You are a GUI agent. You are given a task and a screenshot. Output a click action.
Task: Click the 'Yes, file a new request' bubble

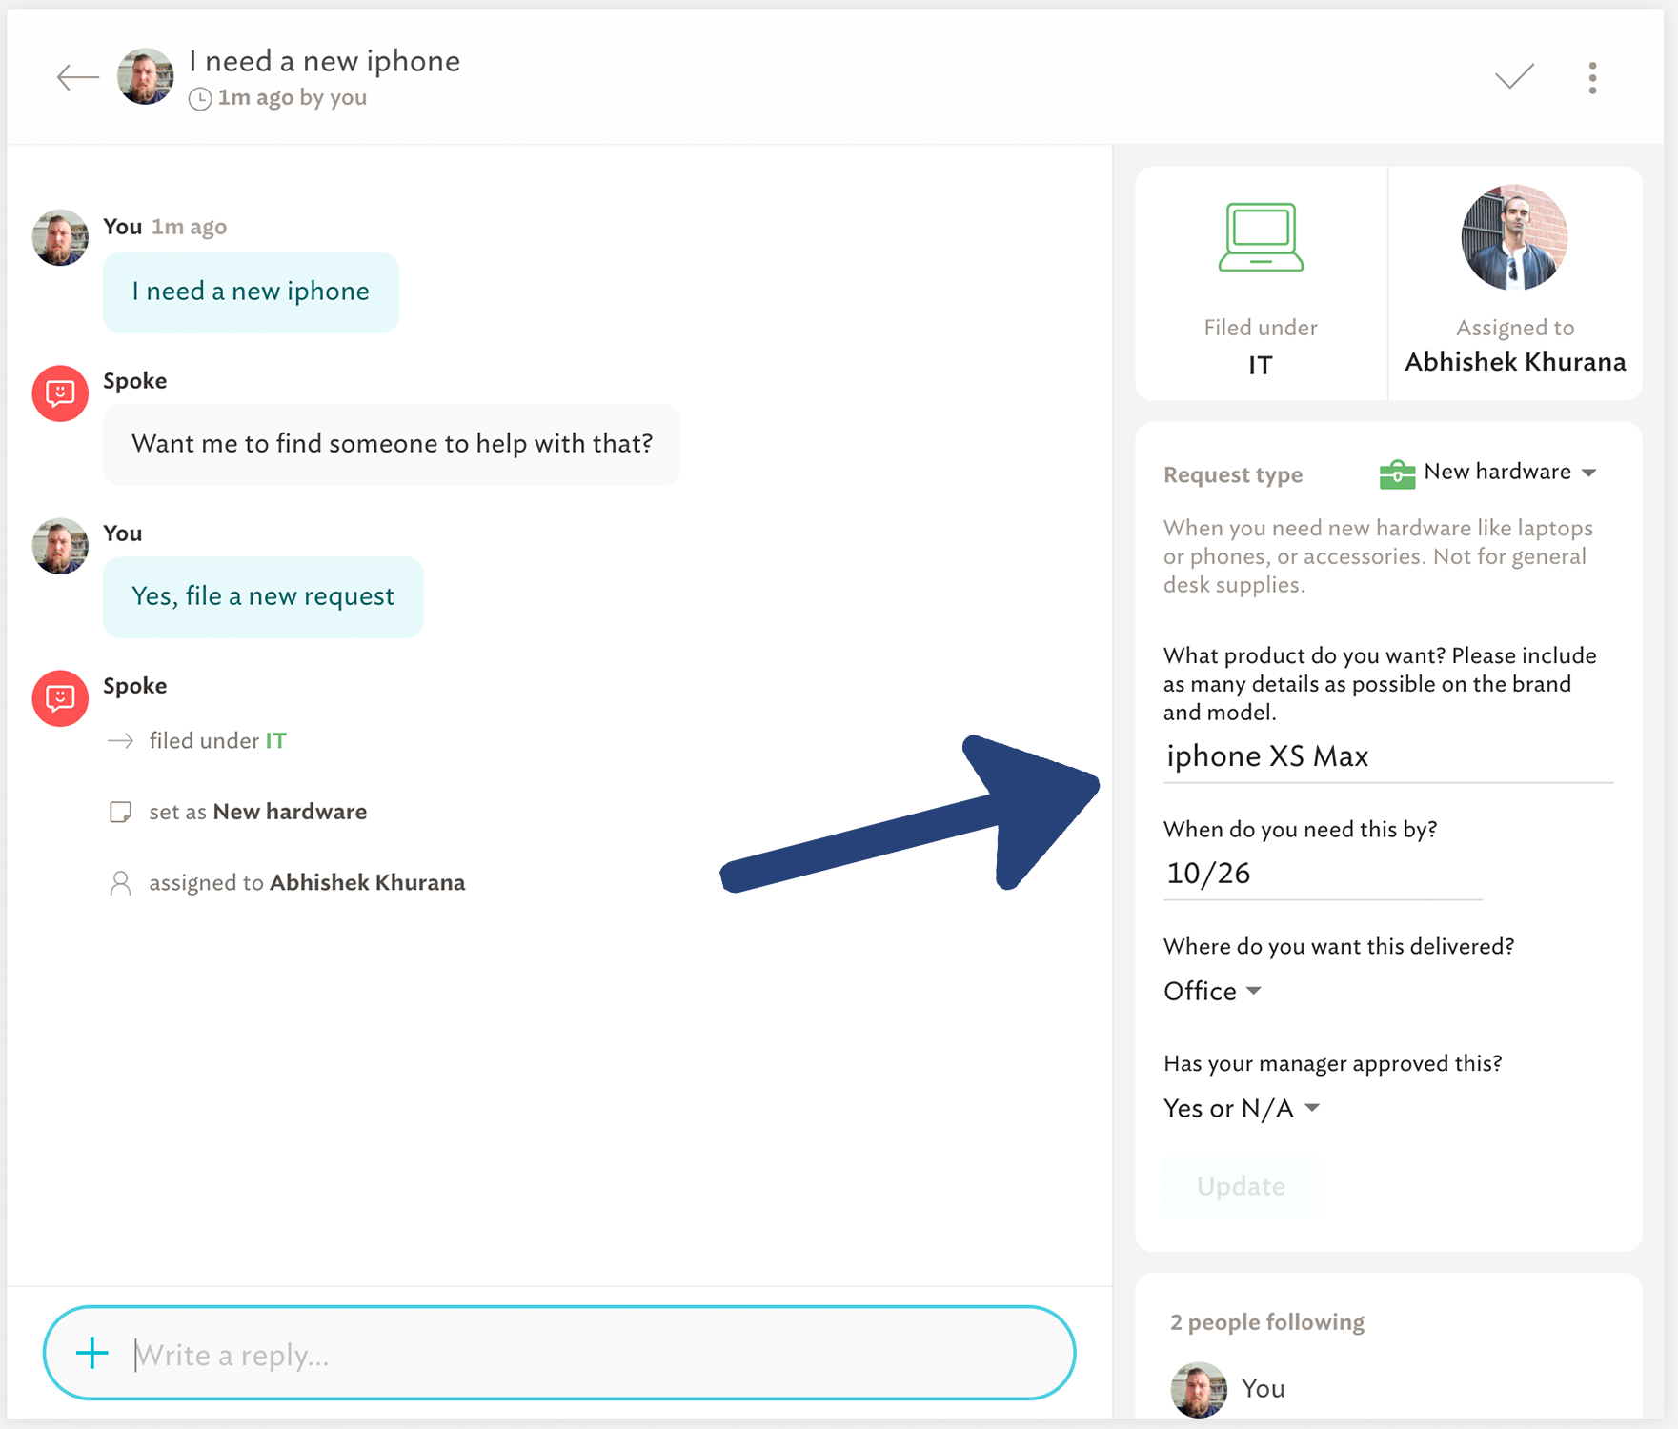pyautogui.click(x=263, y=596)
